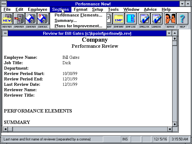The width and height of the screenshot is (192, 144).
Task: Choose Summary... from Sections menu
Action: pyautogui.click(x=78, y=21)
